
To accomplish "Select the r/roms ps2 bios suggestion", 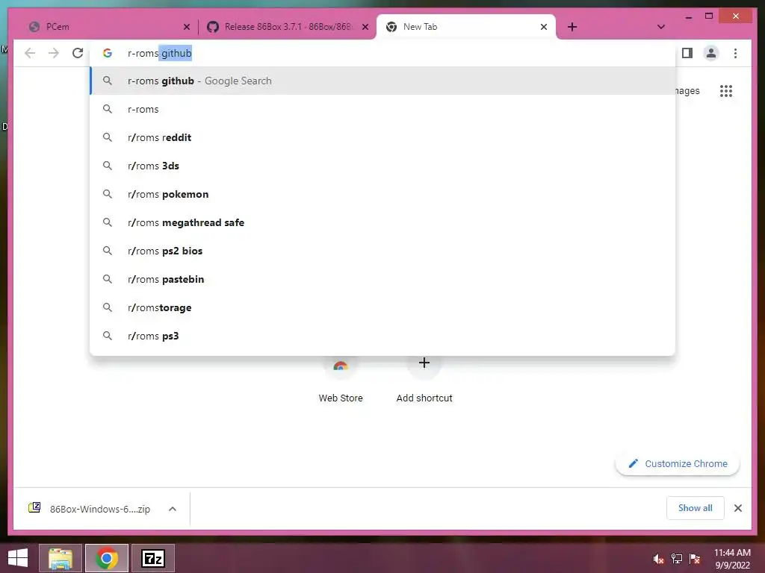I will 382,251.
